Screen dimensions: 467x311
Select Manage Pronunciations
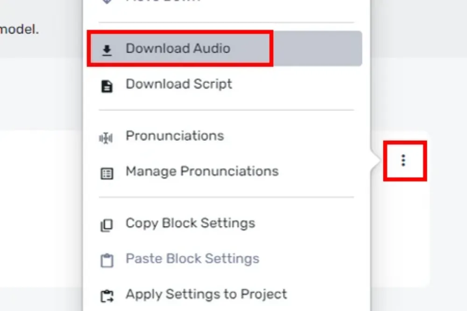point(202,171)
